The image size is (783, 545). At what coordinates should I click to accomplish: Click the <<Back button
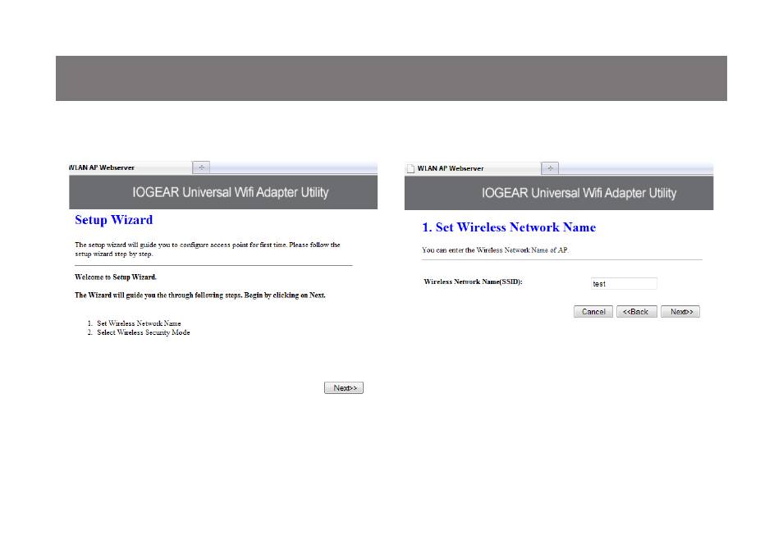[637, 312]
